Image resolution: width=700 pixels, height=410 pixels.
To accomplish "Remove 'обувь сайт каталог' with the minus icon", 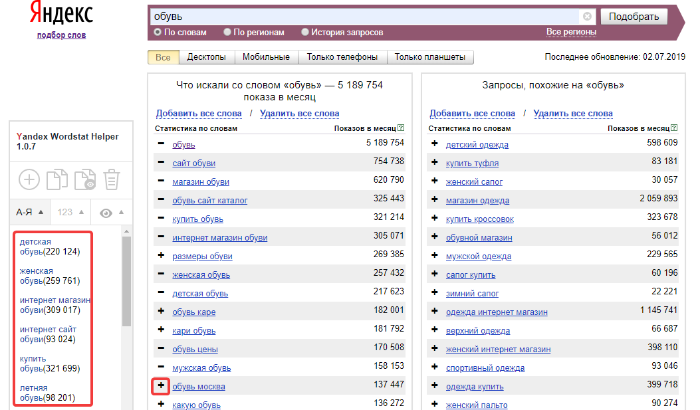I will coord(161,199).
